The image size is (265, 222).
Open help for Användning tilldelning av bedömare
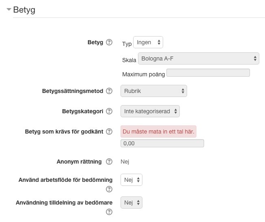[109, 212]
